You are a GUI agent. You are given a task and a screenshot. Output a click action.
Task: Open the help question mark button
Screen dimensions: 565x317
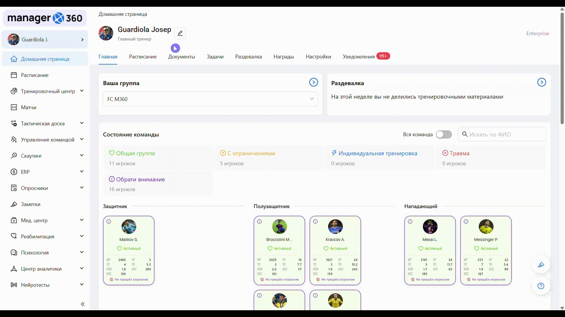541,286
